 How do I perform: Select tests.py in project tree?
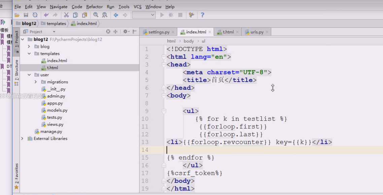point(55,117)
